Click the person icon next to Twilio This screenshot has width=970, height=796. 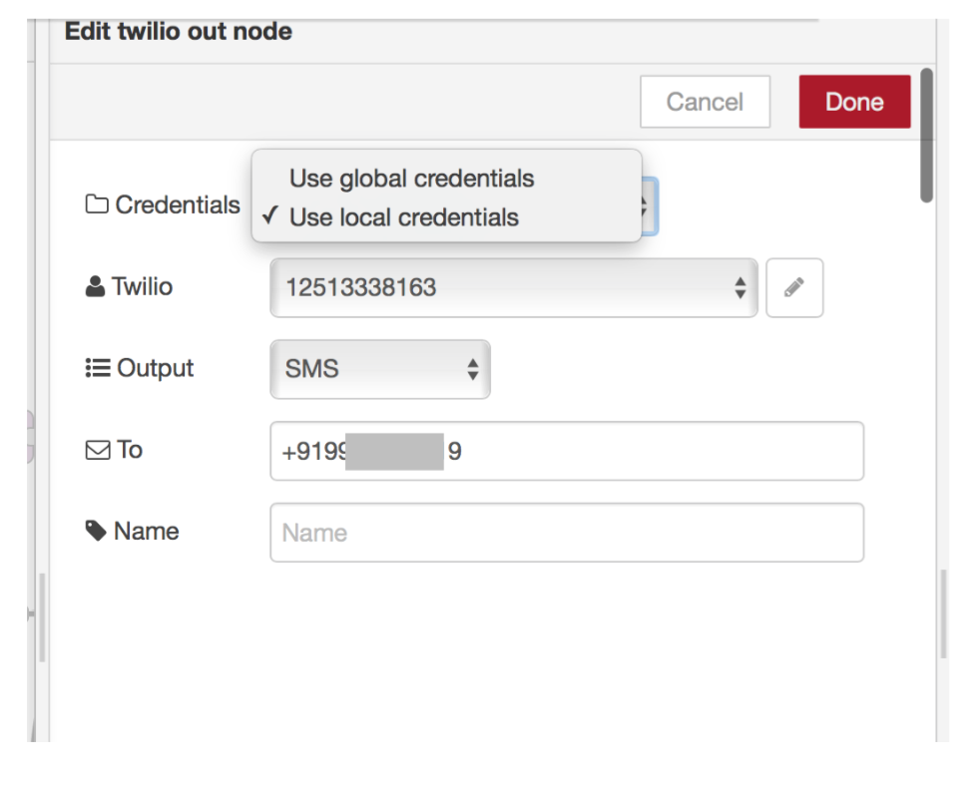[96, 286]
